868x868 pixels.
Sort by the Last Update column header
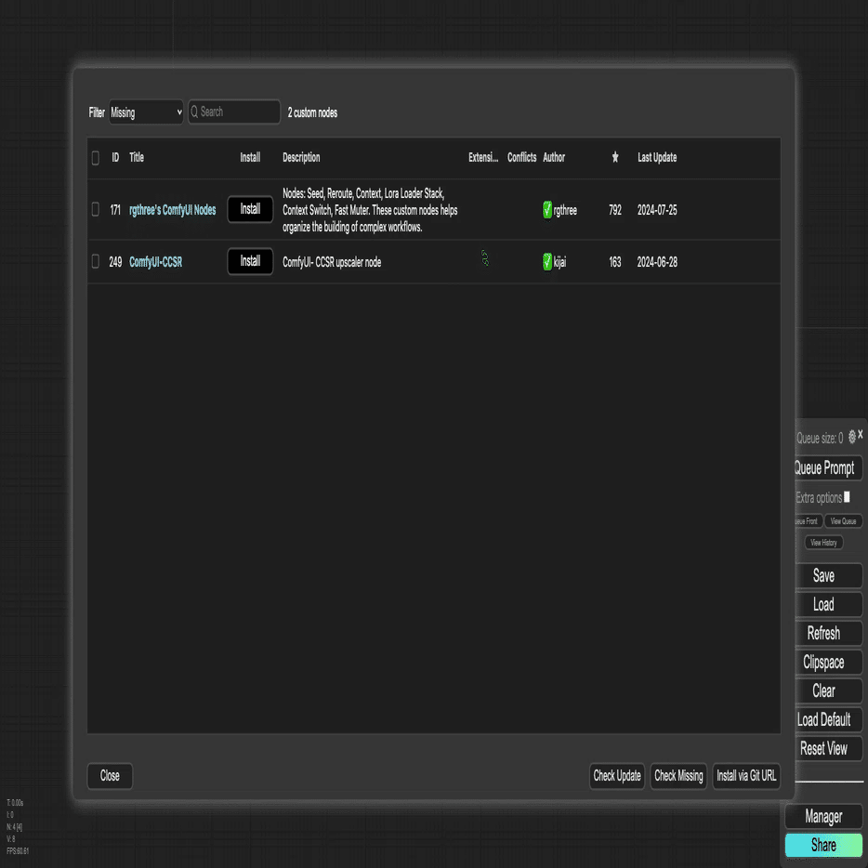click(657, 157)
